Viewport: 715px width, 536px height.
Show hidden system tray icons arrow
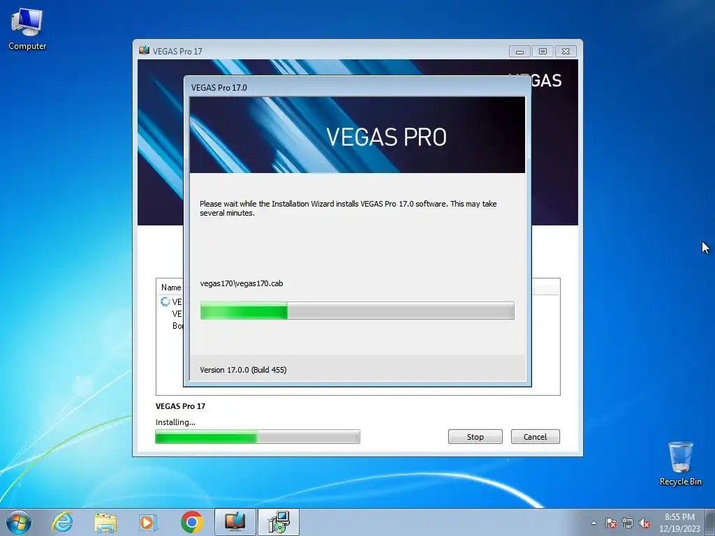click(594, 523)
